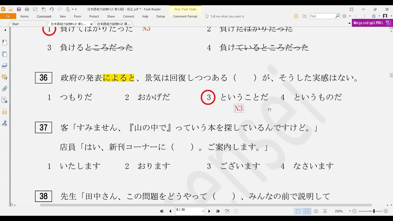Click the orange heart favorites icon

point(296,16)
